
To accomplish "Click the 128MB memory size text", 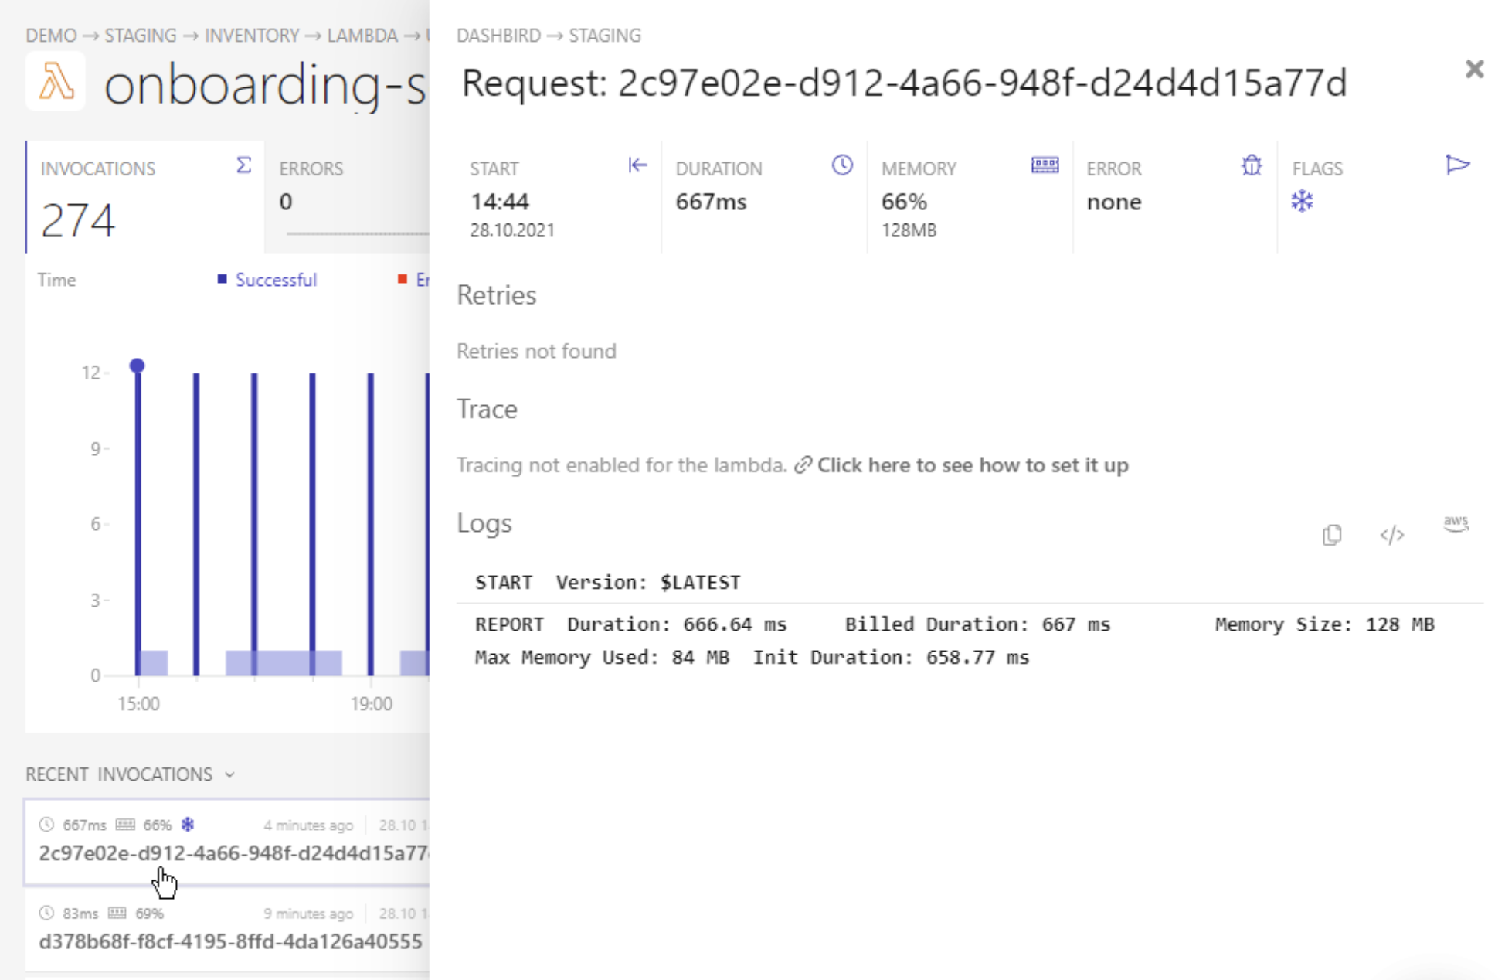I will click(909, 230).
